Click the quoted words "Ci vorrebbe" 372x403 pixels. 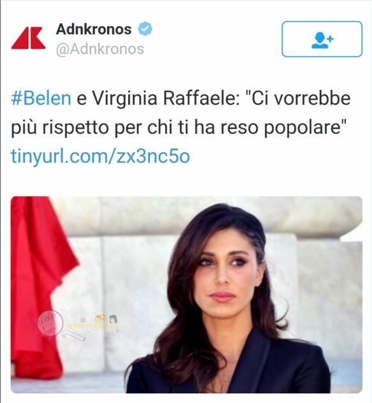point(298,98)
